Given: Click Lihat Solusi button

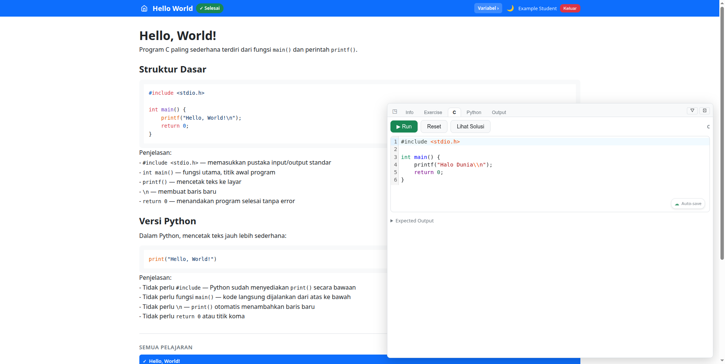Looking at the screenshot, I should tap(470, 126).
